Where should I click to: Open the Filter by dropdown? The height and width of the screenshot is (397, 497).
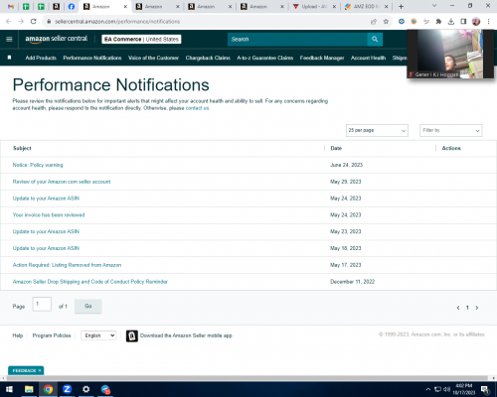tap(450, 130)
